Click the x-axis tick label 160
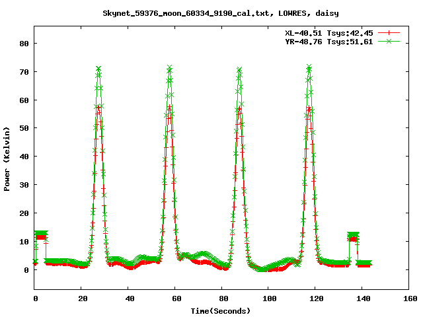This screenshot has height=317, width=423. [410, 299]
